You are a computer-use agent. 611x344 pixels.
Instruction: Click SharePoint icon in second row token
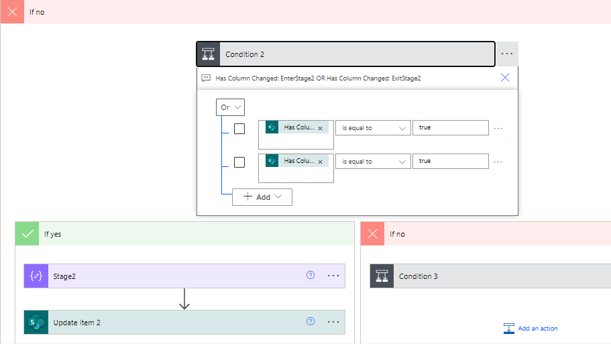click(x=272, y=161)
